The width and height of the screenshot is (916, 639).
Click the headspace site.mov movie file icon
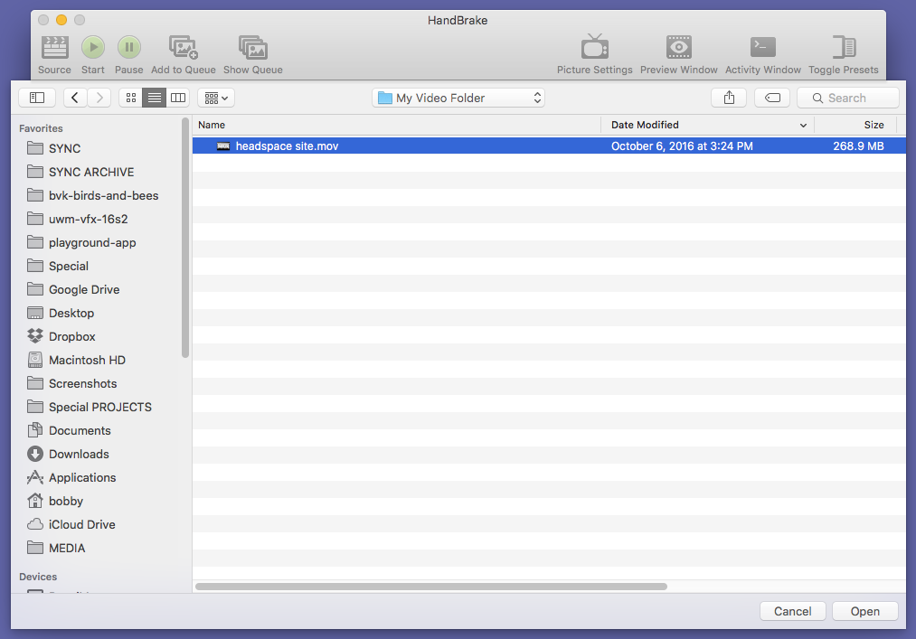(223, 146)
